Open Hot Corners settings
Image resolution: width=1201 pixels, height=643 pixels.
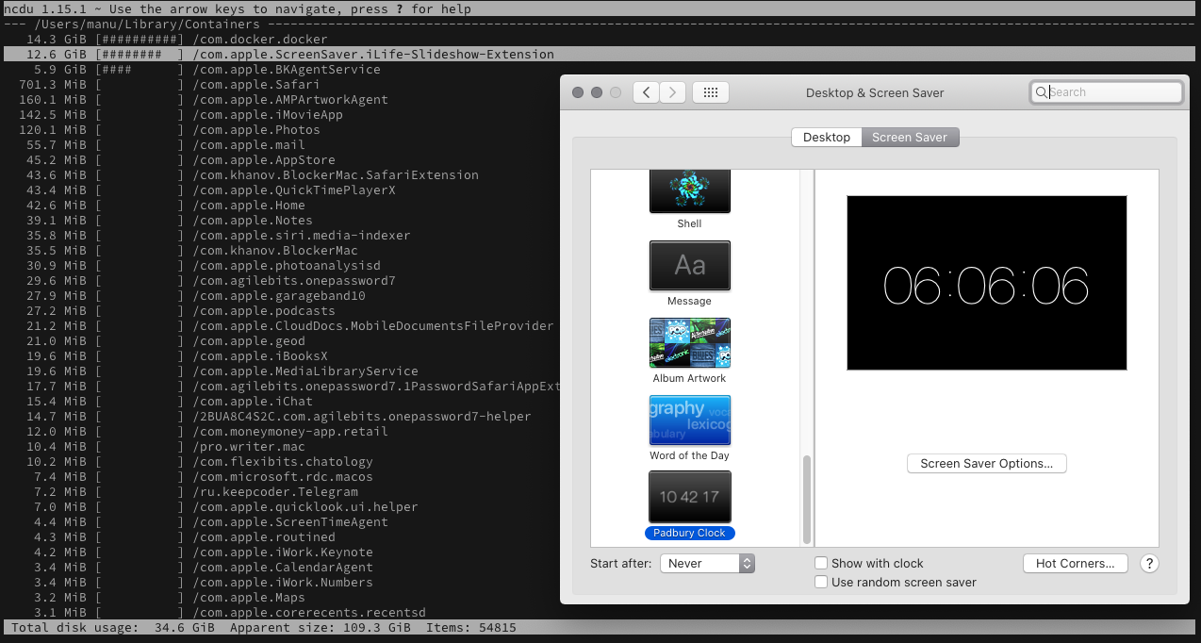(1075, 563)
